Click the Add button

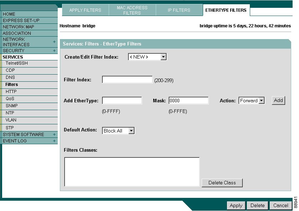tap(278, 100)
